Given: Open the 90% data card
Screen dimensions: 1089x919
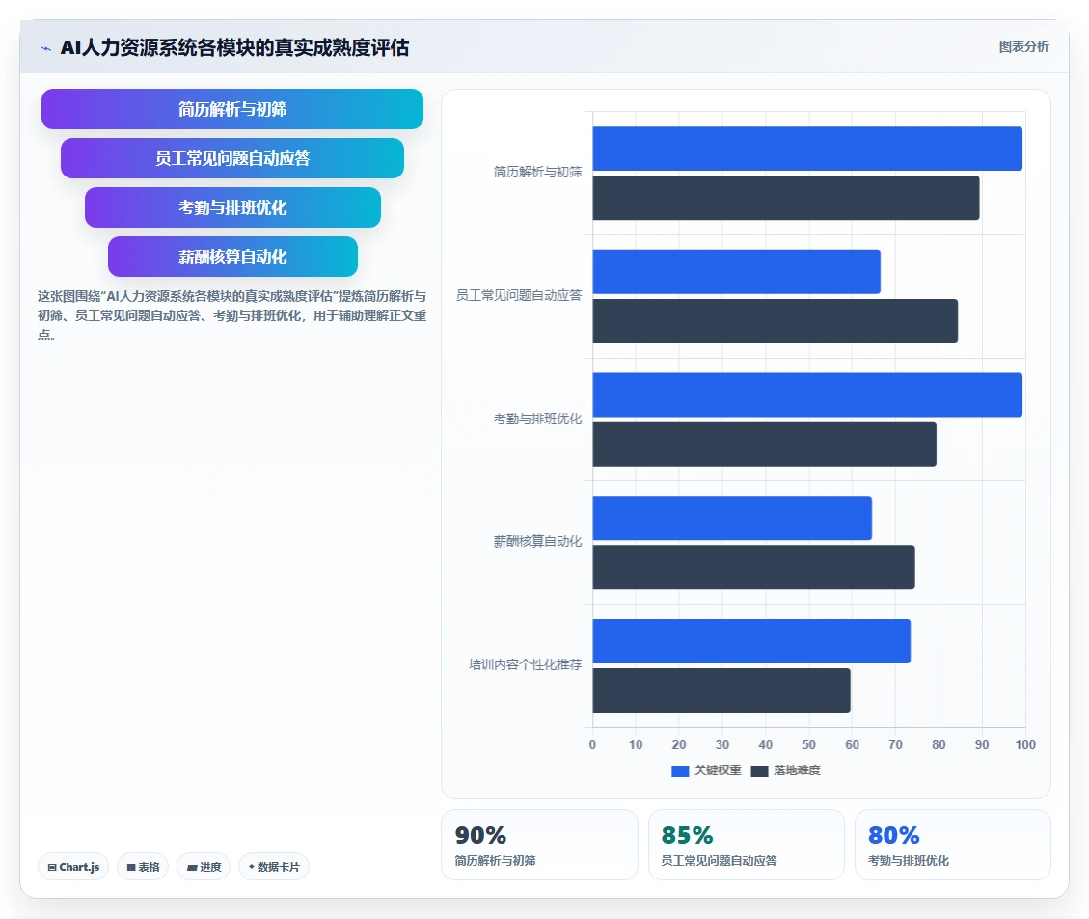Looking at the screenshot, I should point(539,845).
